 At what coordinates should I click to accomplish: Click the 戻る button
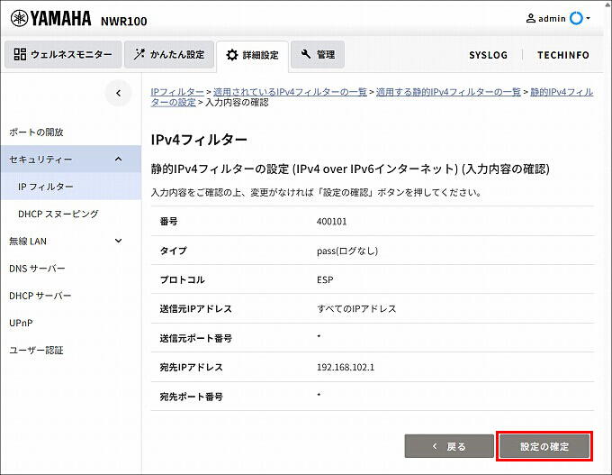click(449, 446)
